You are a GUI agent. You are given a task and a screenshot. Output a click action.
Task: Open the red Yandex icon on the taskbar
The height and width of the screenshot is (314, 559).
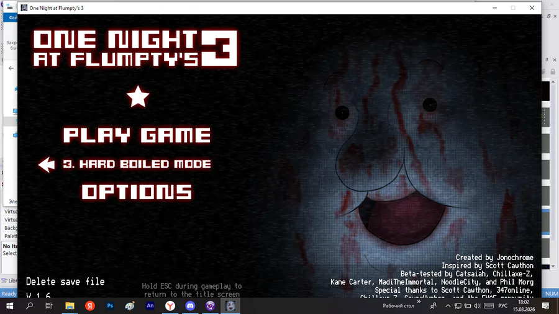coord(90,306)
